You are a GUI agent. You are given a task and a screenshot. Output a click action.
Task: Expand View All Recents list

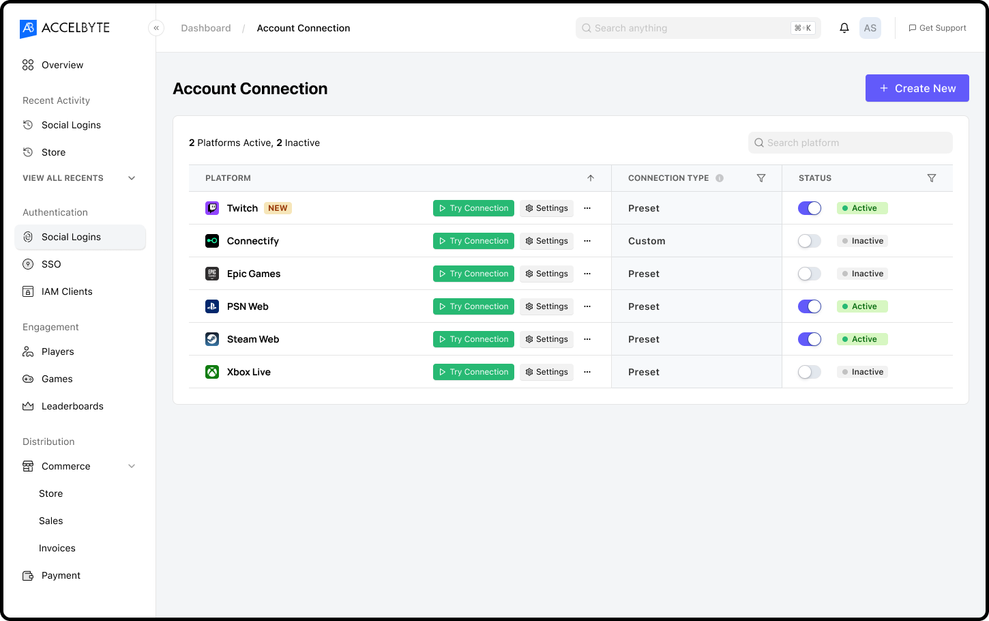[x=132, y=178]
